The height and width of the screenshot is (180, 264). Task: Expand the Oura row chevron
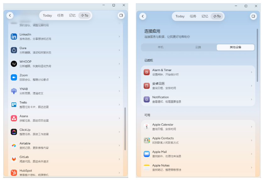tap(119, 50)
